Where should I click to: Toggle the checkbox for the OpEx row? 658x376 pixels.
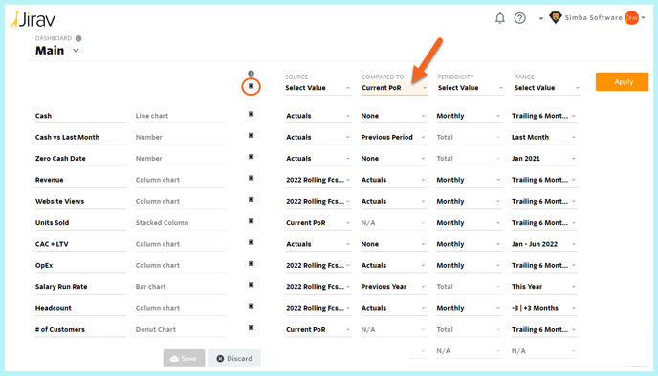(251, 264)
